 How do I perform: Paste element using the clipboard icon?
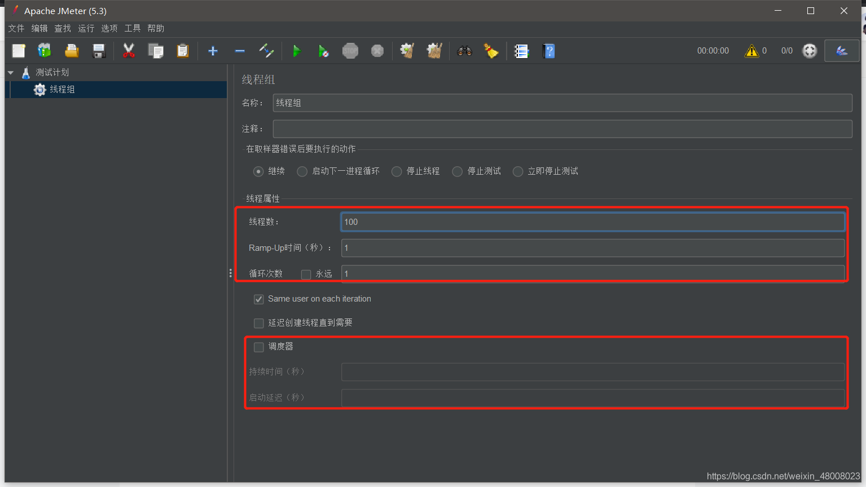tap(183, 51)
